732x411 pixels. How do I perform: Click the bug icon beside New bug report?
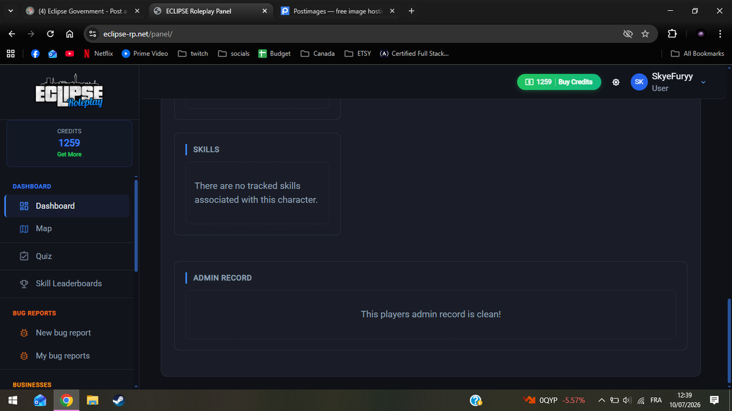[x=24, y=333]
